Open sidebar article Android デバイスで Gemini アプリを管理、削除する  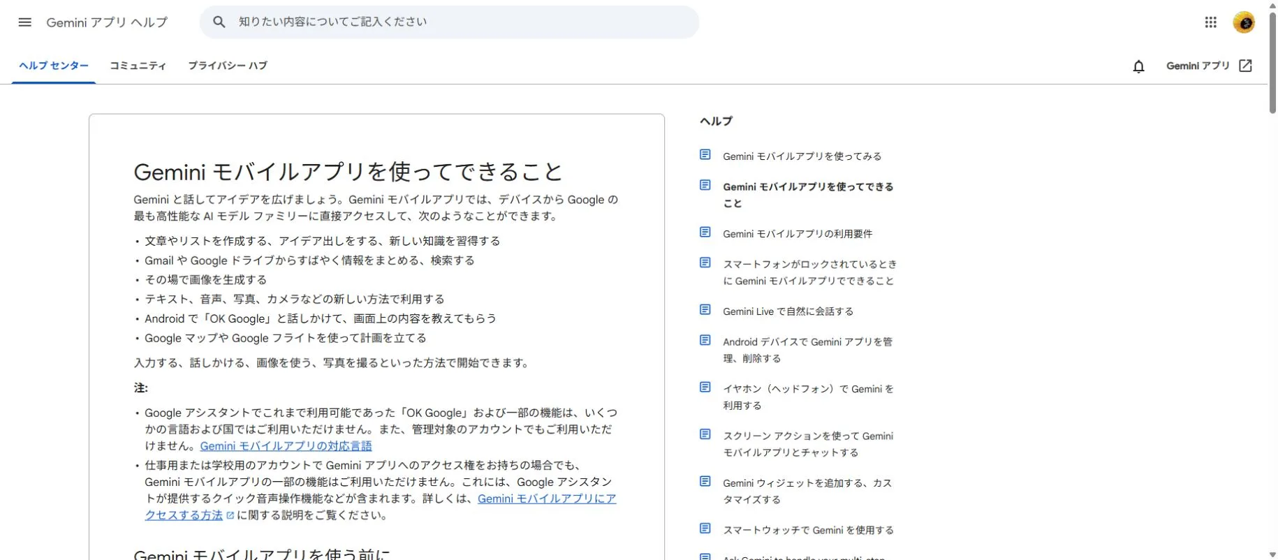tap(807, 350)
